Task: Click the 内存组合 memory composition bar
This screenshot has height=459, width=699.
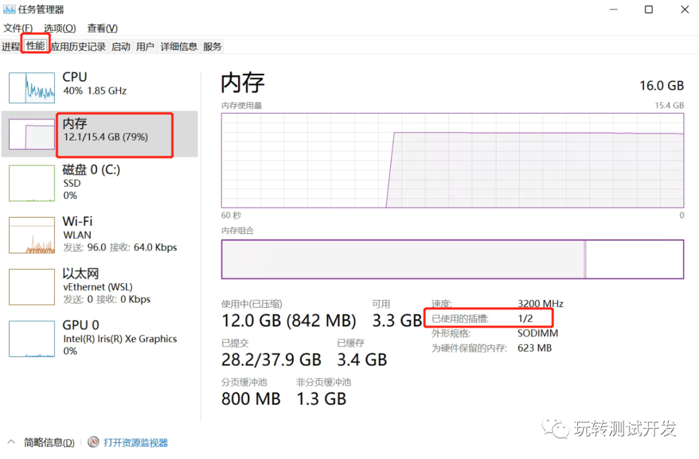Action: click(x=453, y=259)
